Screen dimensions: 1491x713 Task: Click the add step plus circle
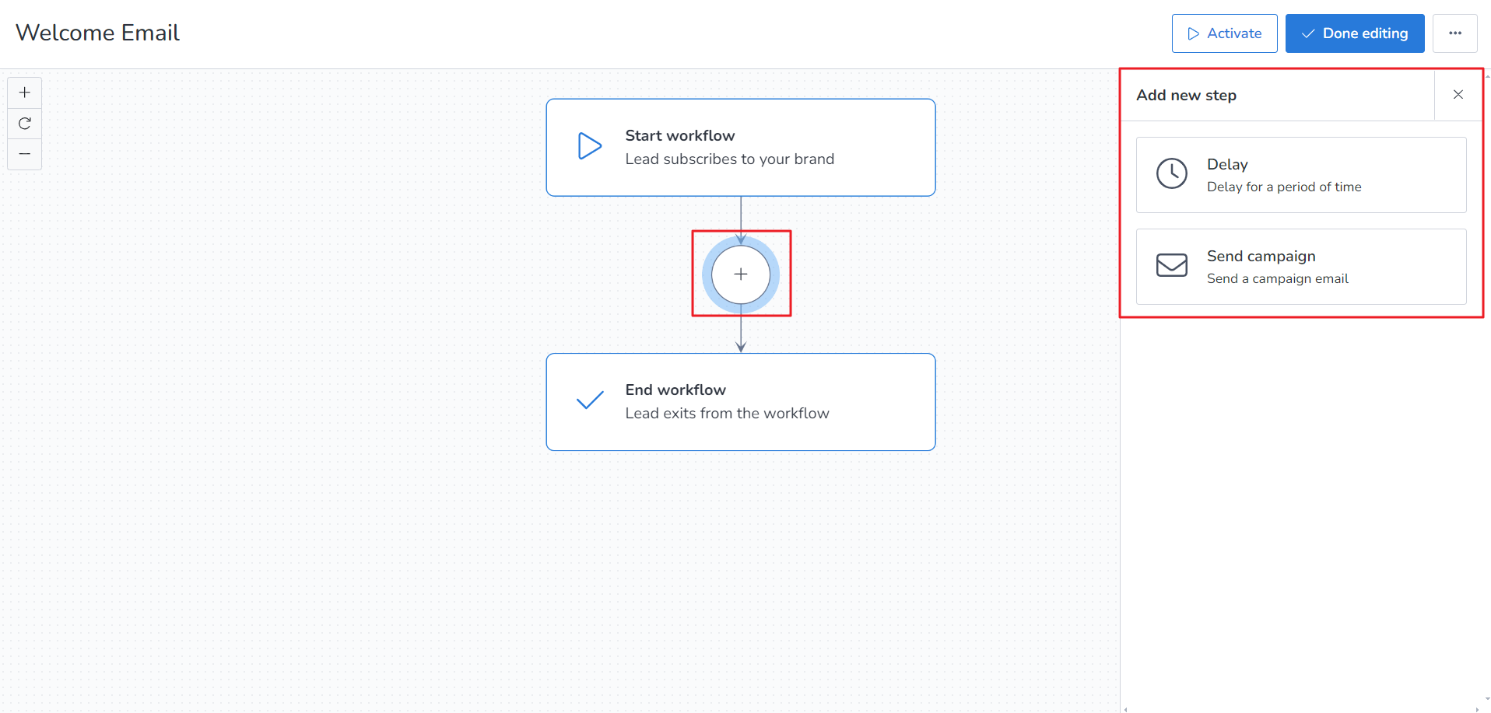click(741, 274)
